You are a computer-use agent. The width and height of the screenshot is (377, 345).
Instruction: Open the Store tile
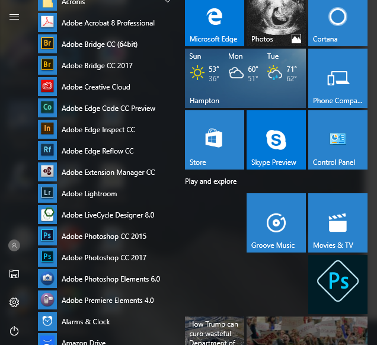click(215, 140)
